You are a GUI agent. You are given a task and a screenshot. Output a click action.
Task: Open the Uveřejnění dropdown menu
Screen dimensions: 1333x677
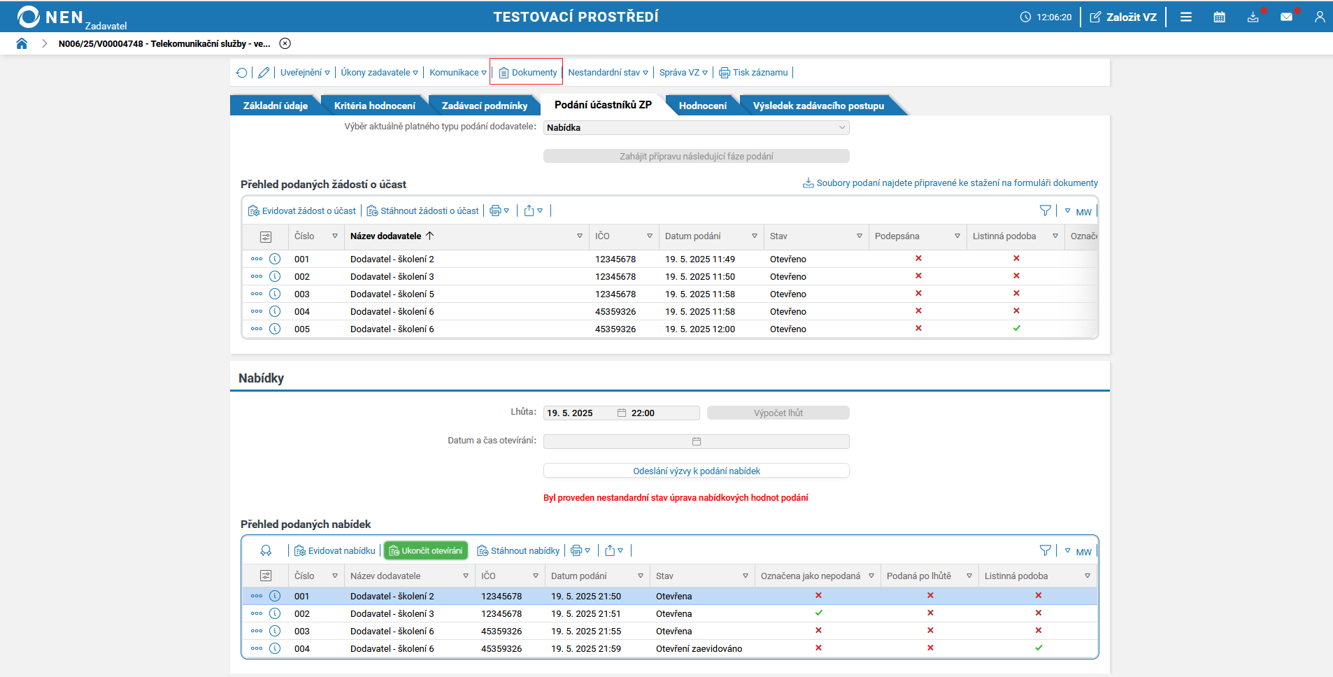coord(305,73)
